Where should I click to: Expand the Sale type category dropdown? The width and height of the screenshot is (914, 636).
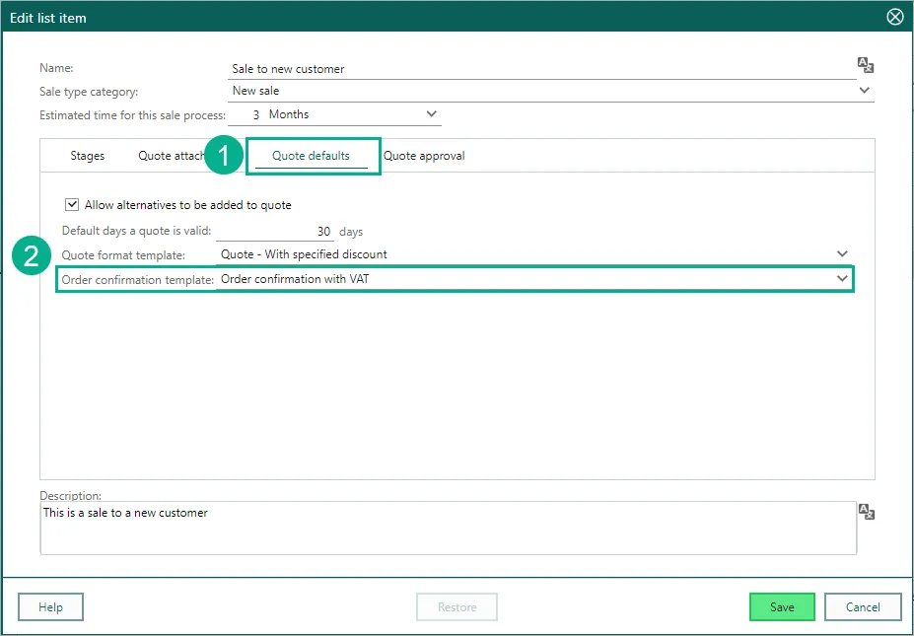(x=864, y=91)
